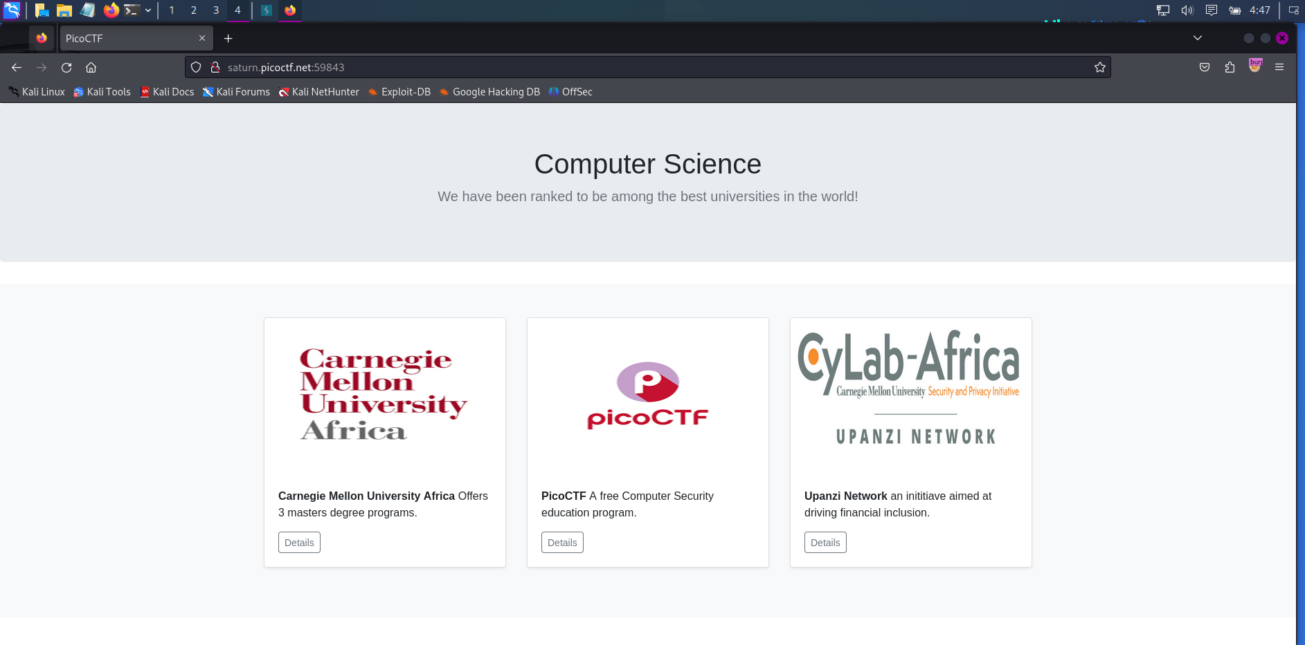Select the Computer Science heading

click(x=648, y=164)
